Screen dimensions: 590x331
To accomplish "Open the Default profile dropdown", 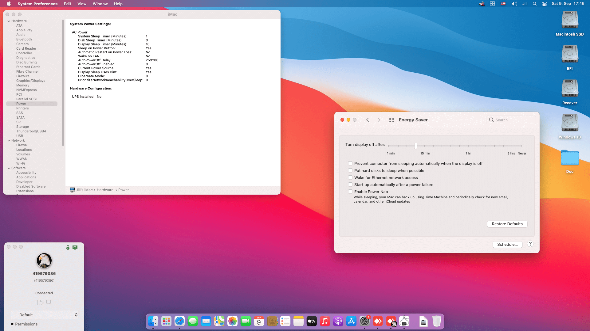I will [x=44, y=315].
